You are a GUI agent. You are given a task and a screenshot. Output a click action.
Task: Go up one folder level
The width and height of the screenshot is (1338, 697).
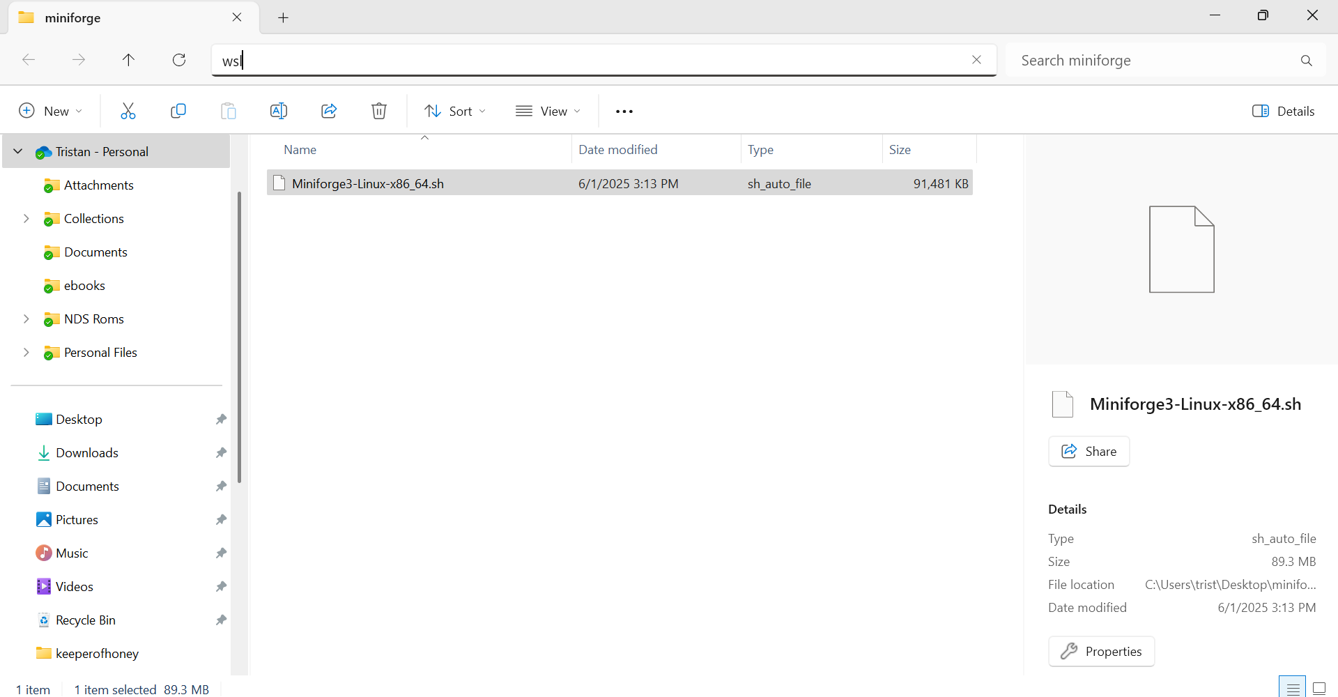coord(128,60)
